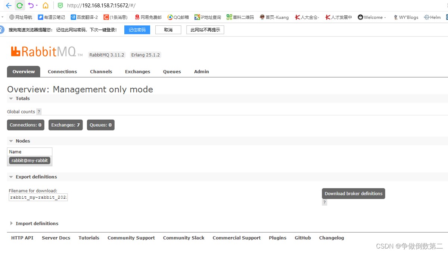Open the QQ邮箱 bookmark
The height and width of the screenshot is (253, 448).
(178, 17)
